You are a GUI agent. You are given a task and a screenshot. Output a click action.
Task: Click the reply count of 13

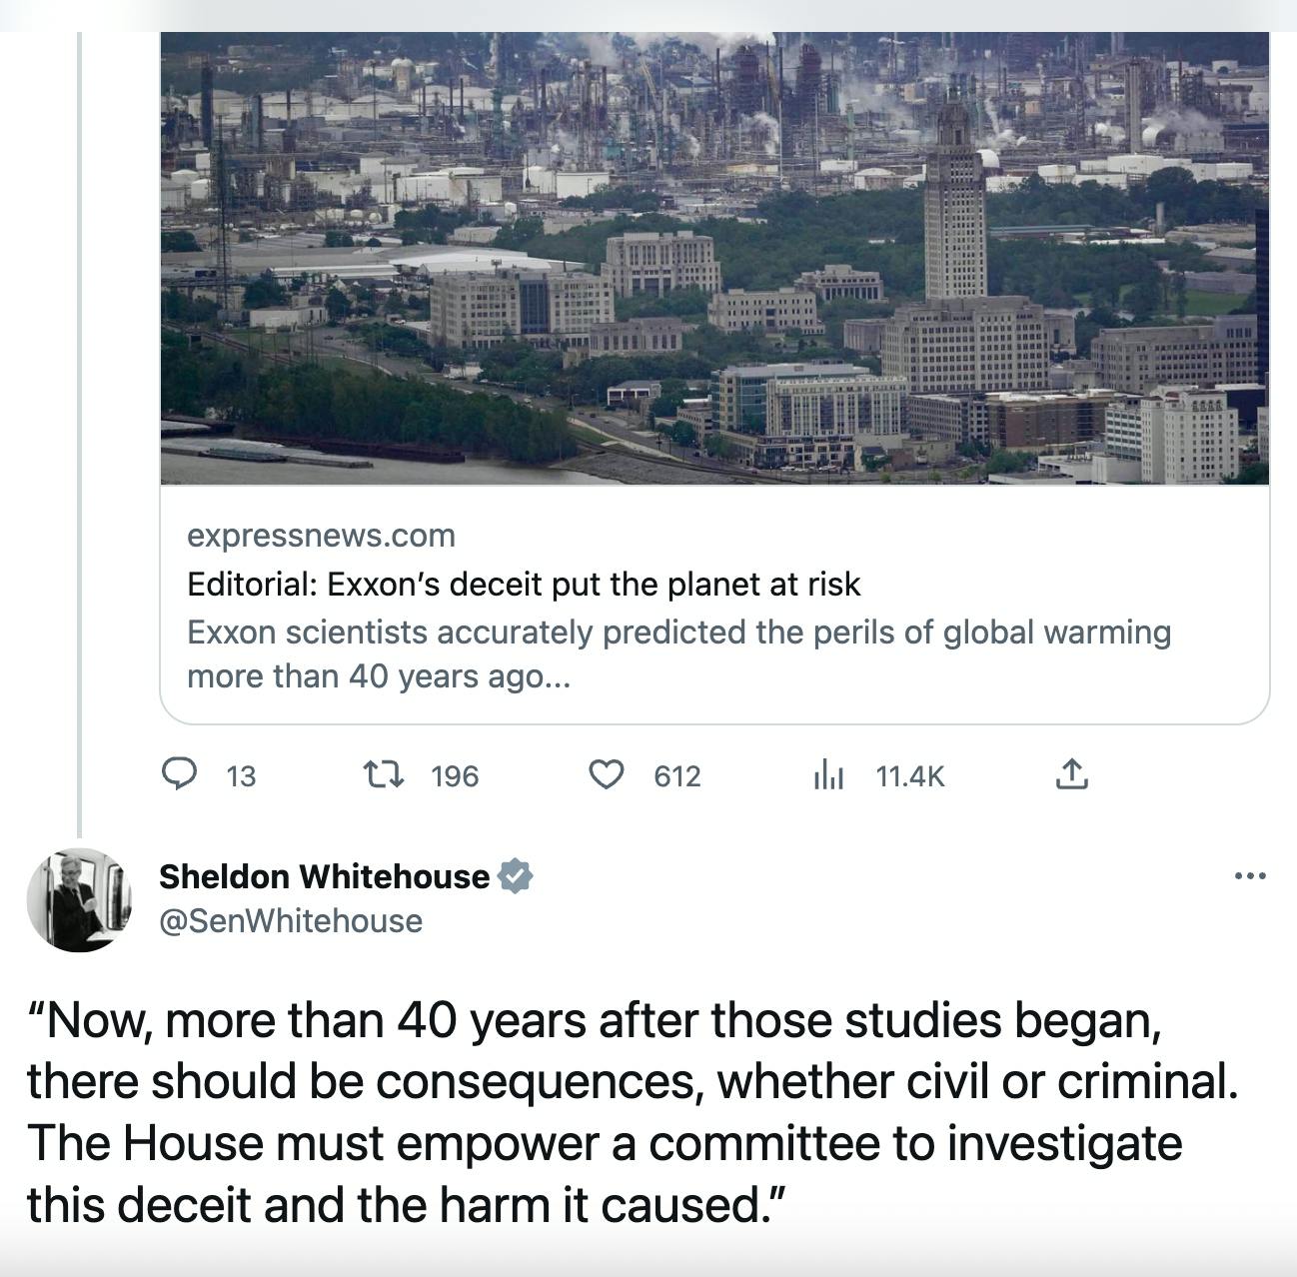click(241, 776)
